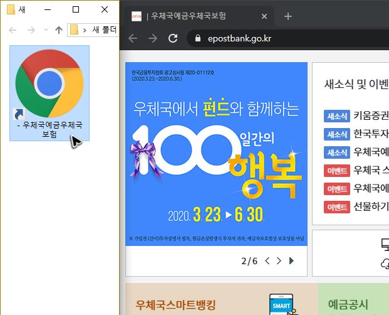Click Chrome forward navigation arrow
This screenshot has width=389, height=315.
(x=153, y=38)
